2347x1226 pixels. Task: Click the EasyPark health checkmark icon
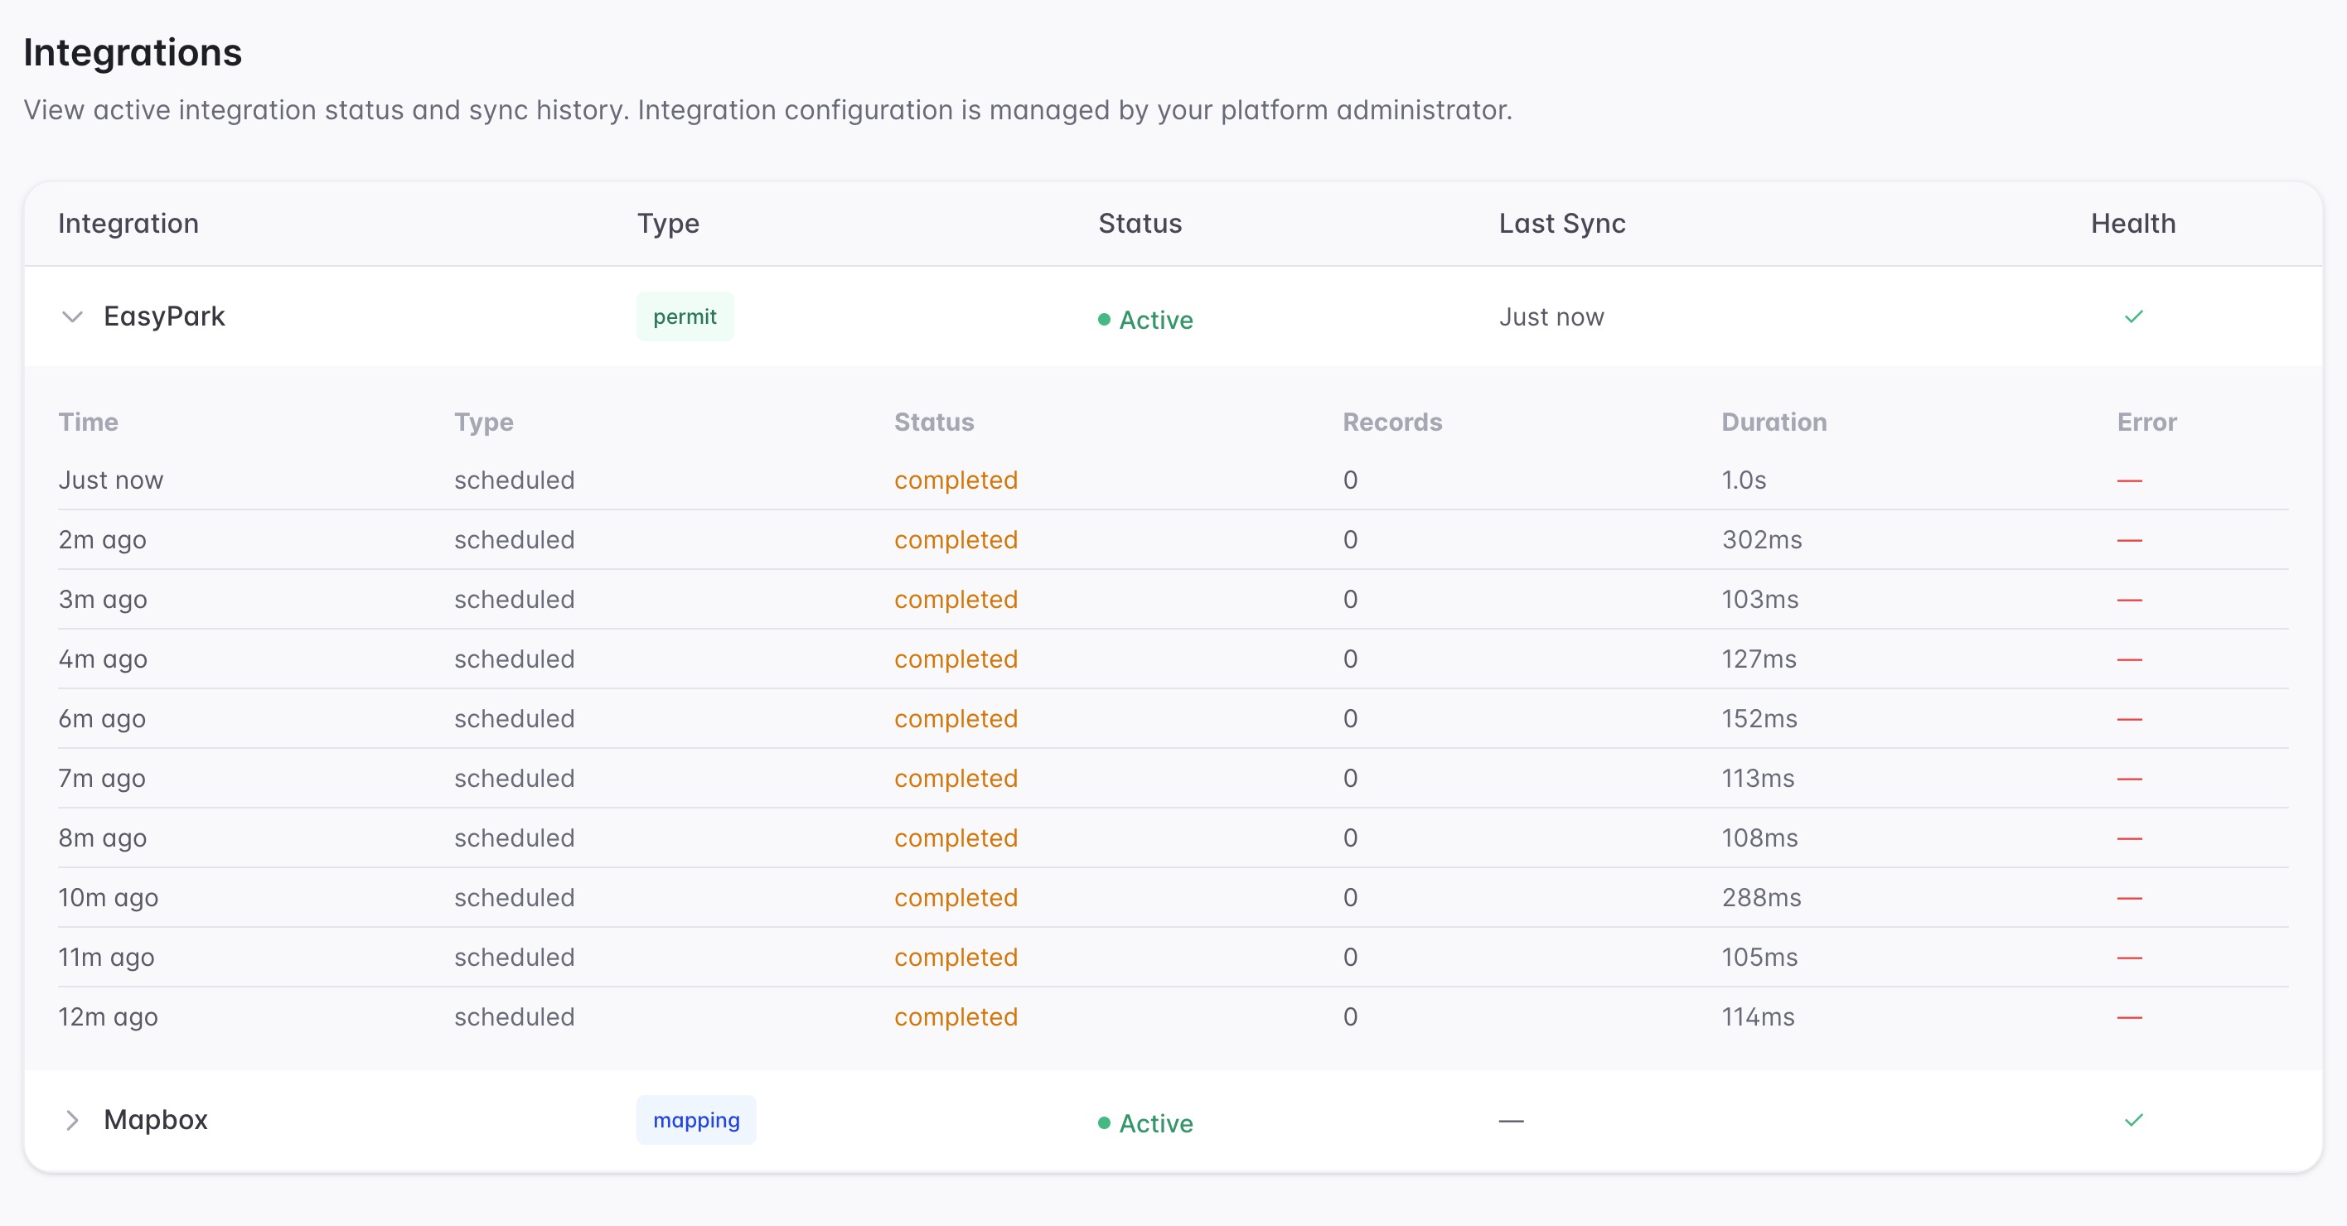[2134, 317]
